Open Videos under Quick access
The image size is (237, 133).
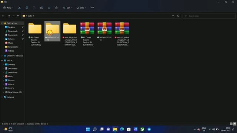tap(11, 51)
